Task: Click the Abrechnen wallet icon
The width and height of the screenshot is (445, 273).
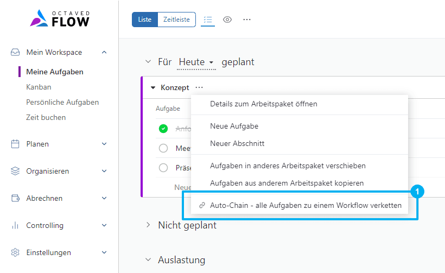Action: pyautogui.click(x=15, y=199)
